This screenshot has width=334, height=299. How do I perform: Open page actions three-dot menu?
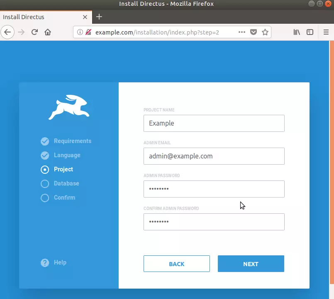[242, 32]
